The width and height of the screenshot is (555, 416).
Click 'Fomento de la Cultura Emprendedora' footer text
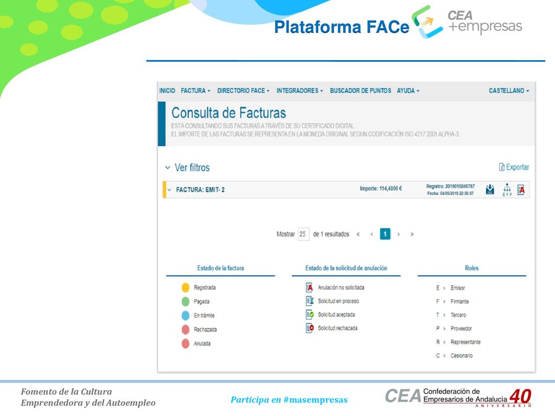(x=88, y=397)
